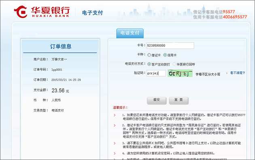Select the 借记卡 radio button
The width and height of the screenshot is (255, 160).
[149, 55]
